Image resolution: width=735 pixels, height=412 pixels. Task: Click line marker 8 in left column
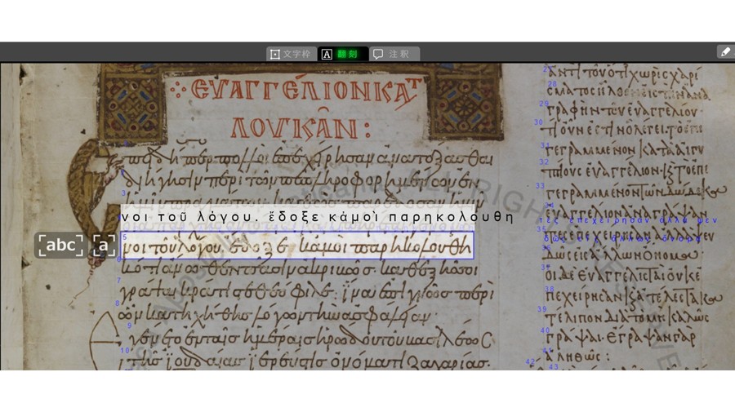coord(117,303)
